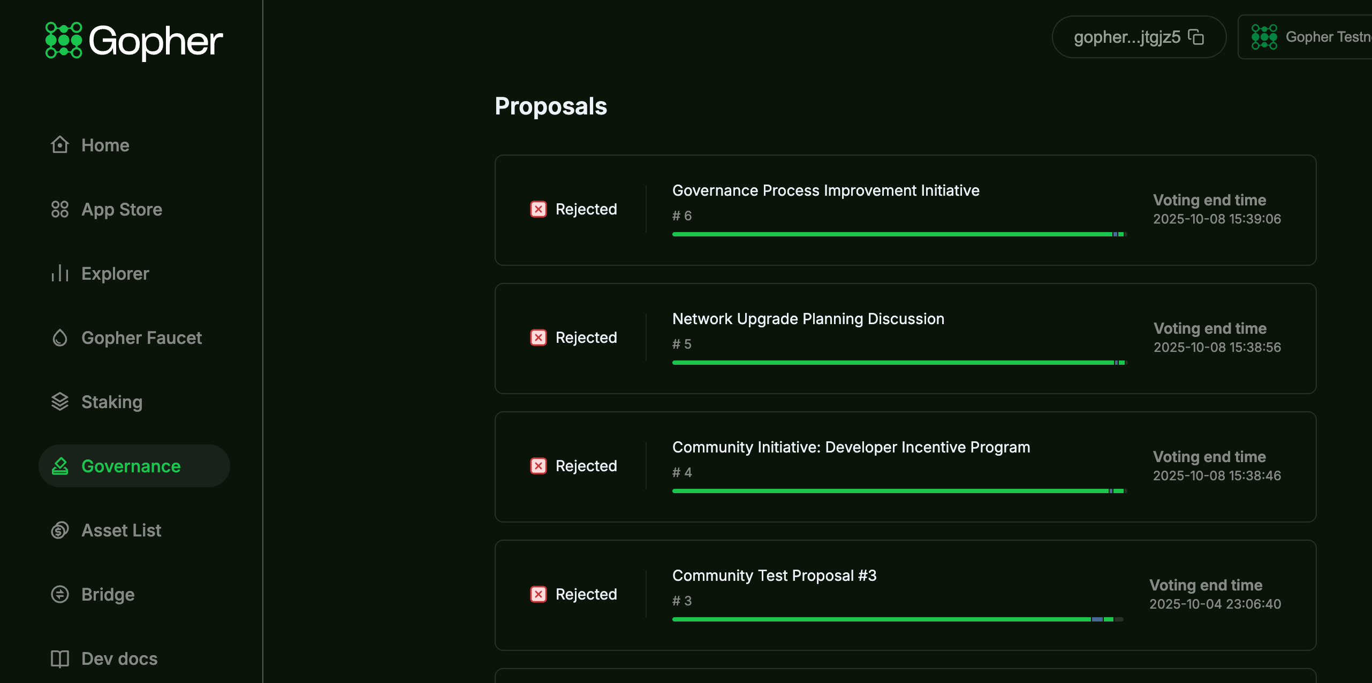Open Governance Process Improvement Initiative proposal
This screenshot has width=1372, height=683.
click(825, 190)
